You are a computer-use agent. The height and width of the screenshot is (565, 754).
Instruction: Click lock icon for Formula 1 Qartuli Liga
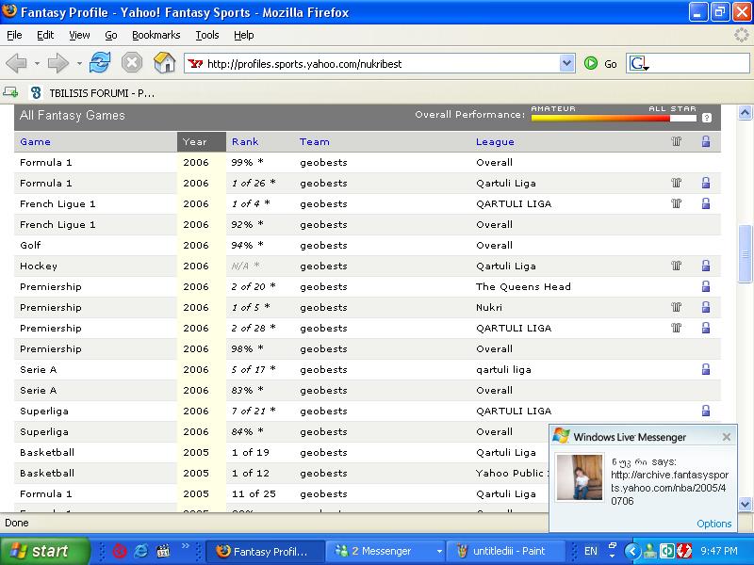[x=706, y=183]
